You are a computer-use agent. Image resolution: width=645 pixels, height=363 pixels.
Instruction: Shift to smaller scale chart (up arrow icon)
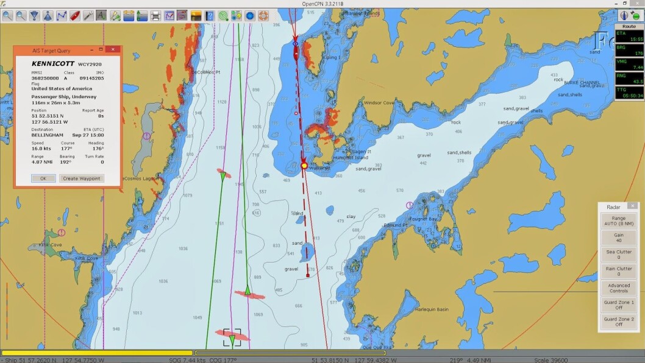pyautogui.click(x=48, y=16)
